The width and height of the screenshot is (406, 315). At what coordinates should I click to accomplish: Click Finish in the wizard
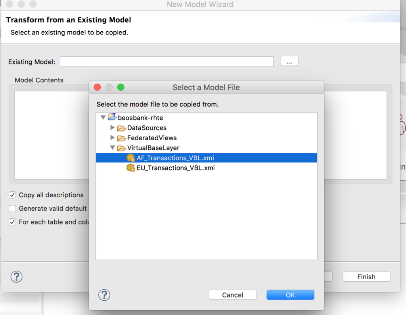(366, 277)
